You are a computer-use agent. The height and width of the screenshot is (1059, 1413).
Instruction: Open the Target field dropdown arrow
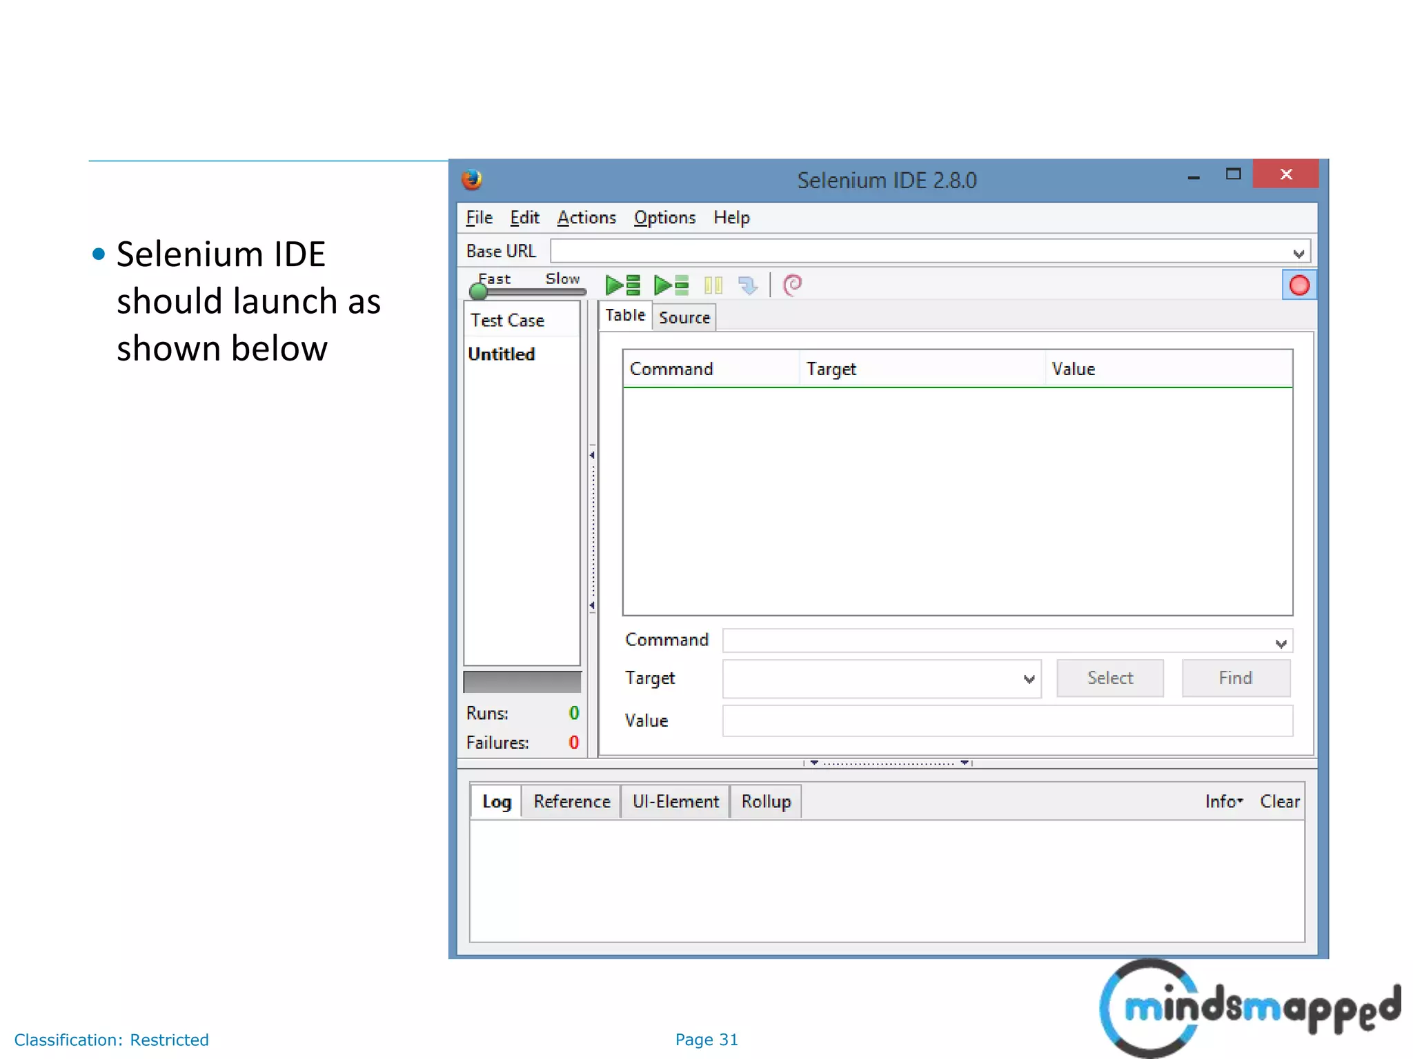[1029, 679]
